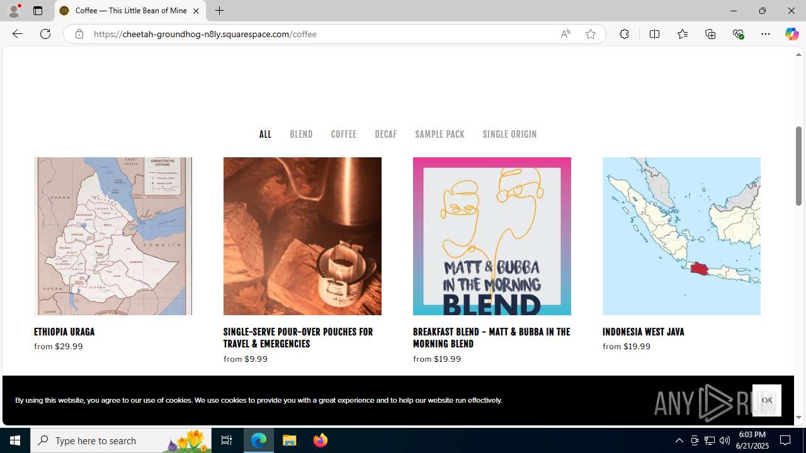
Task: Click scrollbar down arrow
Action: (x=798, y=417)
